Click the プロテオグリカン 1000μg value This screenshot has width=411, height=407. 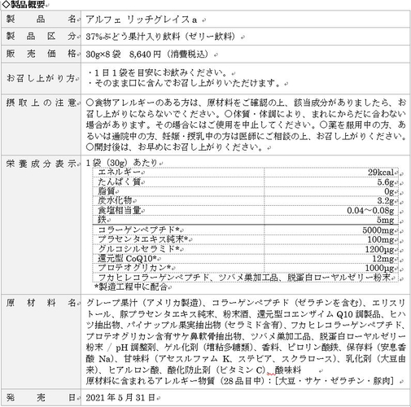pos(379,268)
